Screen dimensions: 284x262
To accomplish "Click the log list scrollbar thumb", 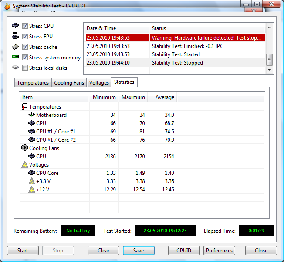I will (269, 59).
